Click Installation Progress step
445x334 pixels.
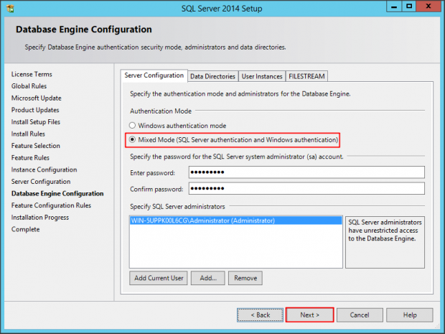coord(40,217)
